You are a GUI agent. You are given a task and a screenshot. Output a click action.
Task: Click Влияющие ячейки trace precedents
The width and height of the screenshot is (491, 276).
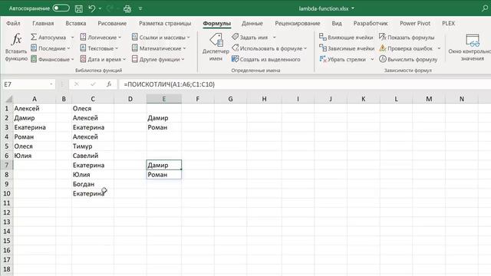click(x=346, y=38)
